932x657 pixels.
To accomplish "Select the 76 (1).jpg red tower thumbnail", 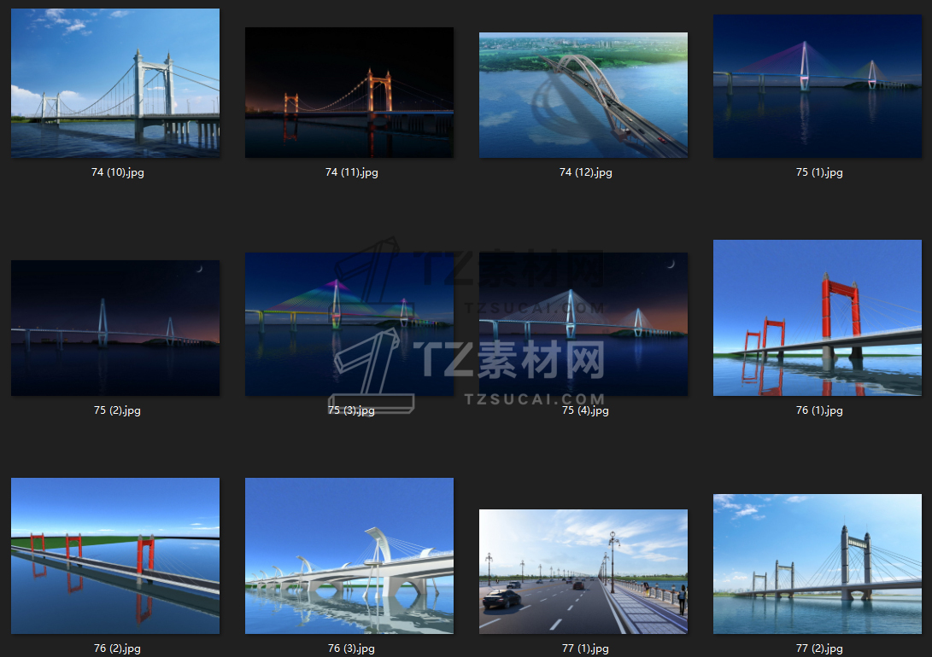I will click(818, 317).
